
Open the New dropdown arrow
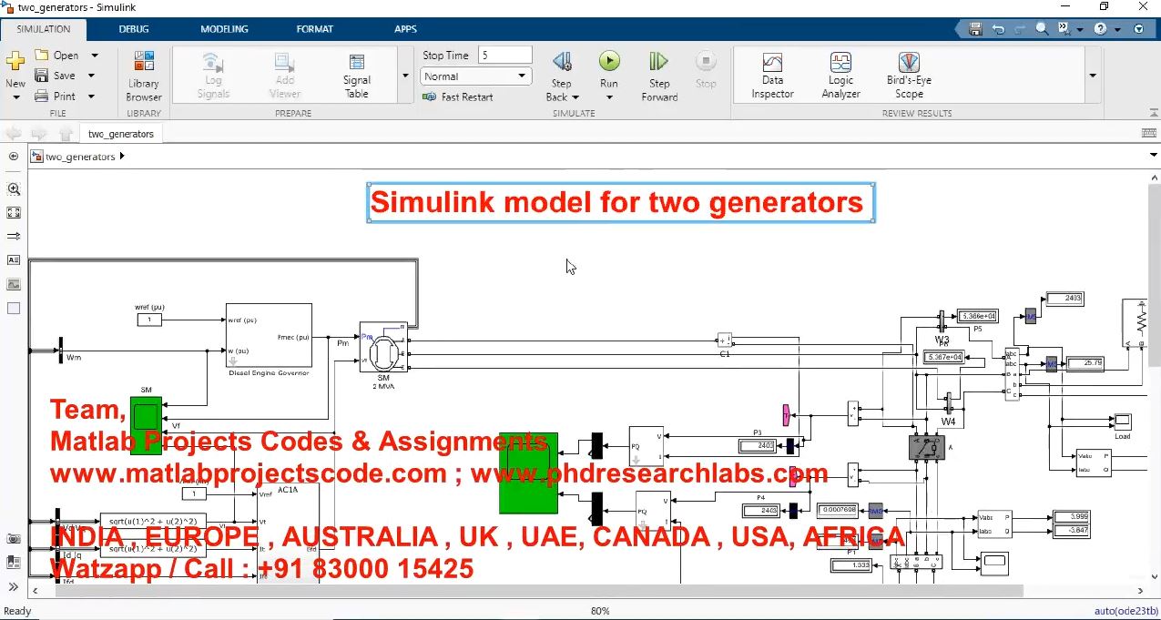point(15,97)
